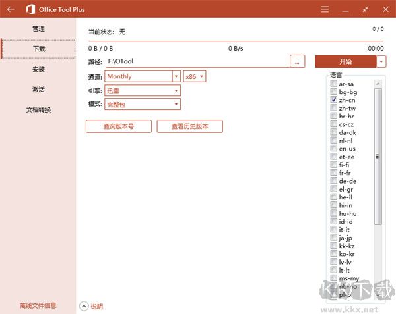The height and width of the screenshot is (314, 396).
Task: Close the Office Tool Plus window
Action: 385,9
